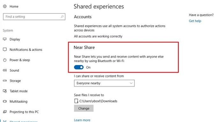
Task: Open the Home settings page
Action: [14, 6]
